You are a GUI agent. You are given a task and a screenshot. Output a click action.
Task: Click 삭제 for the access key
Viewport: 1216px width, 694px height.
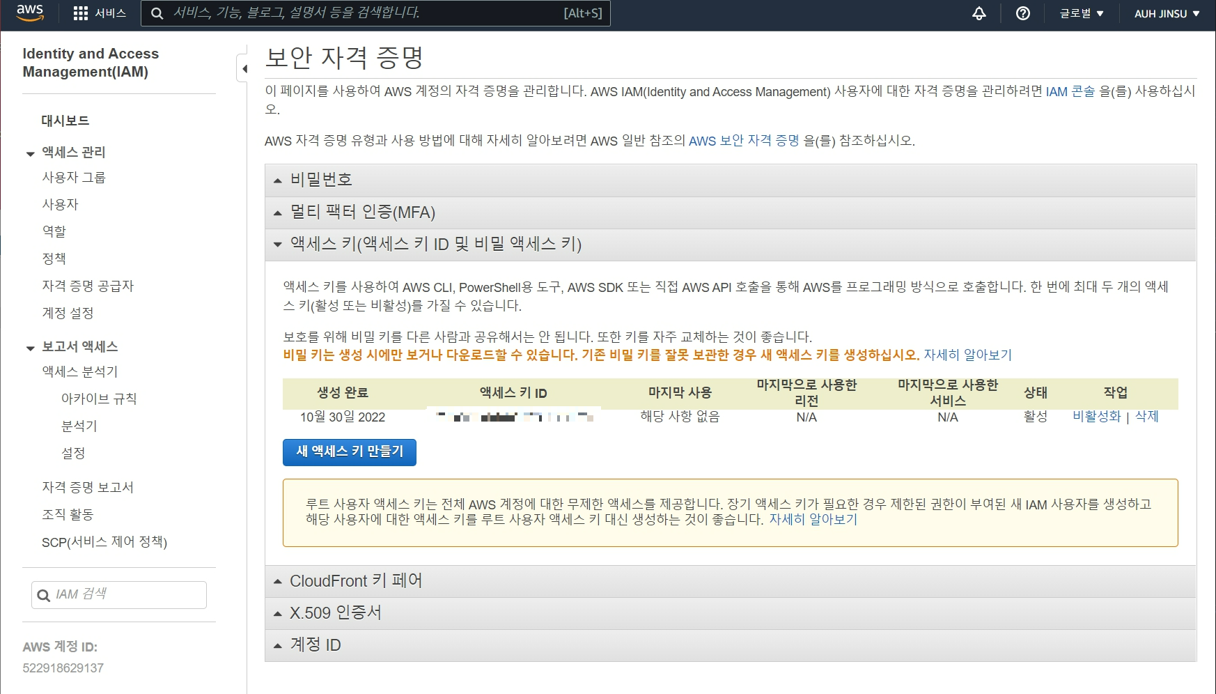(x=1147, y=416)
